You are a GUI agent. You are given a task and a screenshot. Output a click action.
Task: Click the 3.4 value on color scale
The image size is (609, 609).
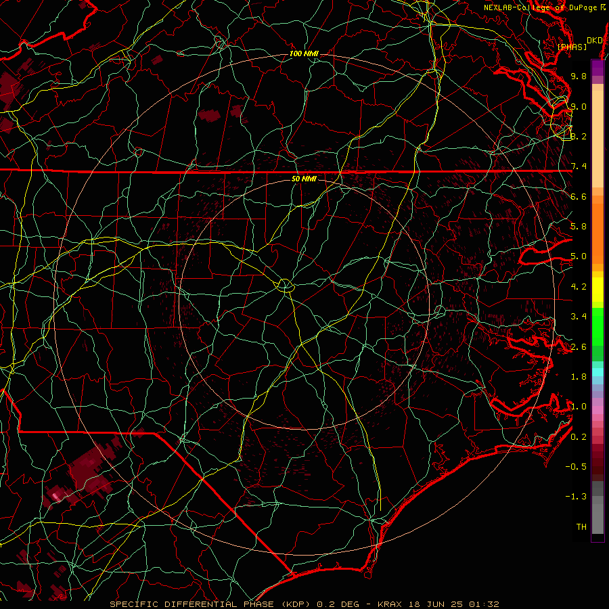coord(579,317)
